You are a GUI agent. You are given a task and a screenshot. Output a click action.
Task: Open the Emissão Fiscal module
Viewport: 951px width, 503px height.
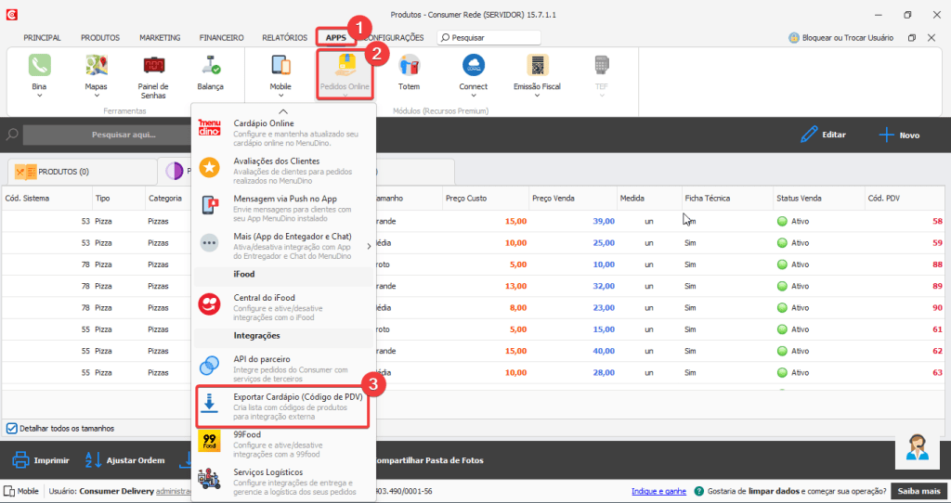(x=537, y=66)
